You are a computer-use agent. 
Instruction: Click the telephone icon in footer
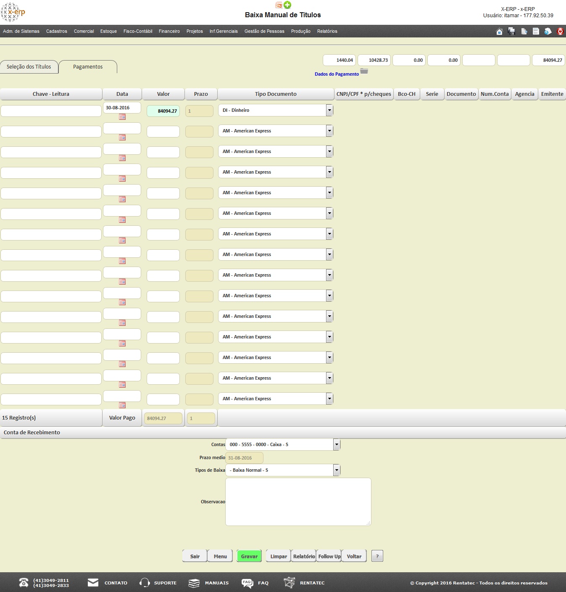[24, 583]
